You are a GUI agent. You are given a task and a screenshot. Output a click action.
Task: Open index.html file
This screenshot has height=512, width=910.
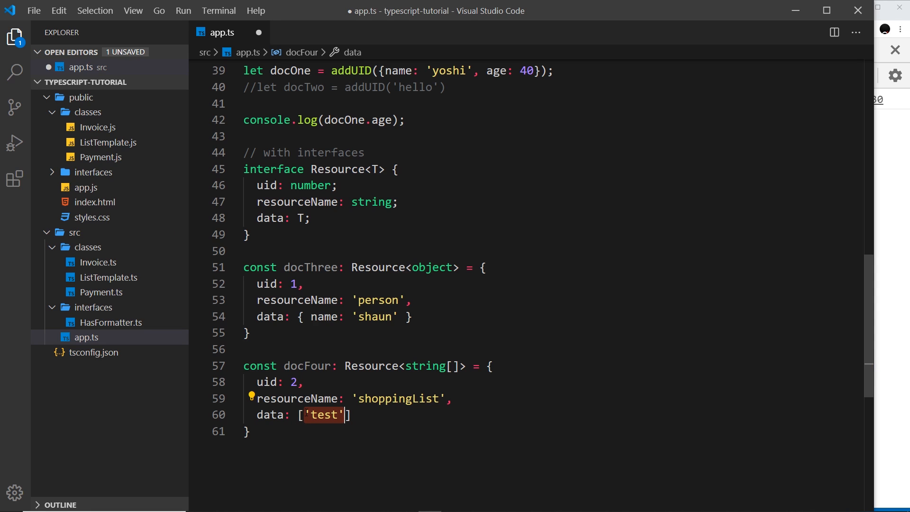coord(95,202)
